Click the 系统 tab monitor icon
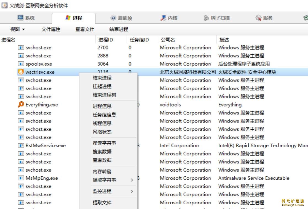 tap(20, 18)
